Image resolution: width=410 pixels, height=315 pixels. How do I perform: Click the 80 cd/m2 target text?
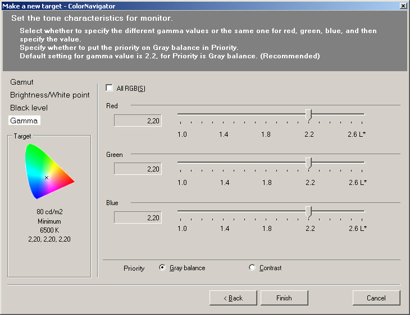(49, 212)
